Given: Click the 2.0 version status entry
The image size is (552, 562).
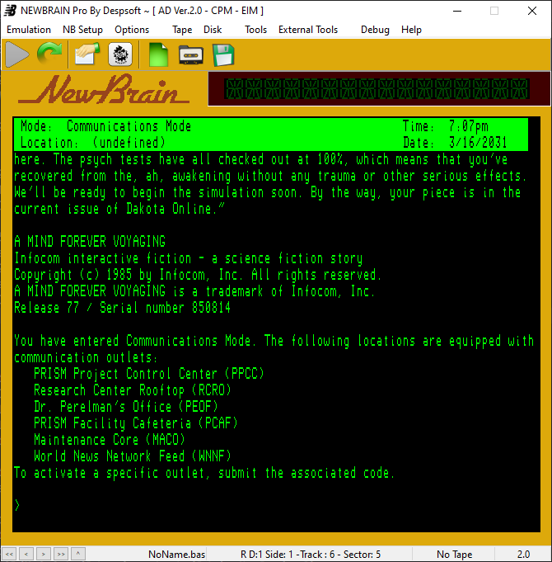Looking at the screenshot, I should [523, 555].
